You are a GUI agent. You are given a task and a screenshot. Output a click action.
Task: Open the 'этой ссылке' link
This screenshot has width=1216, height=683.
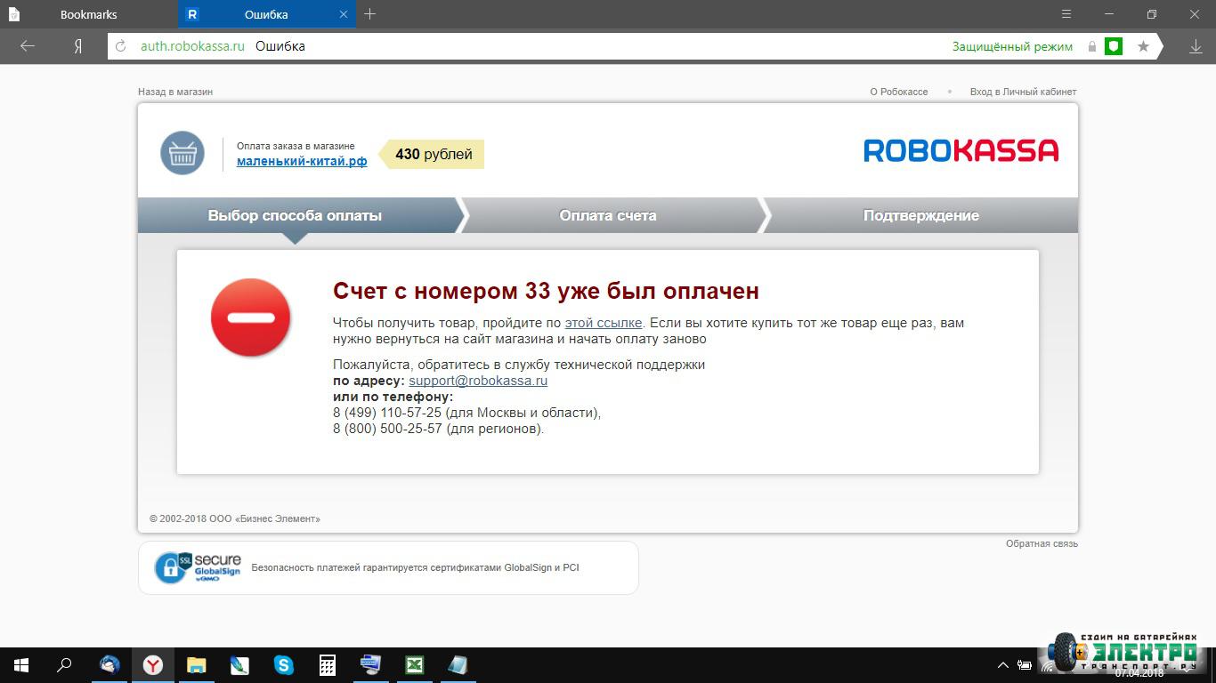click(603, 323)
